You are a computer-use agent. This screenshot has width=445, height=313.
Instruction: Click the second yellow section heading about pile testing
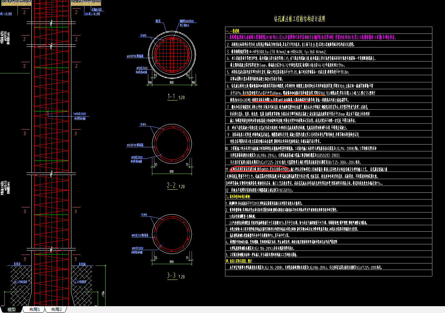(238, 197)
